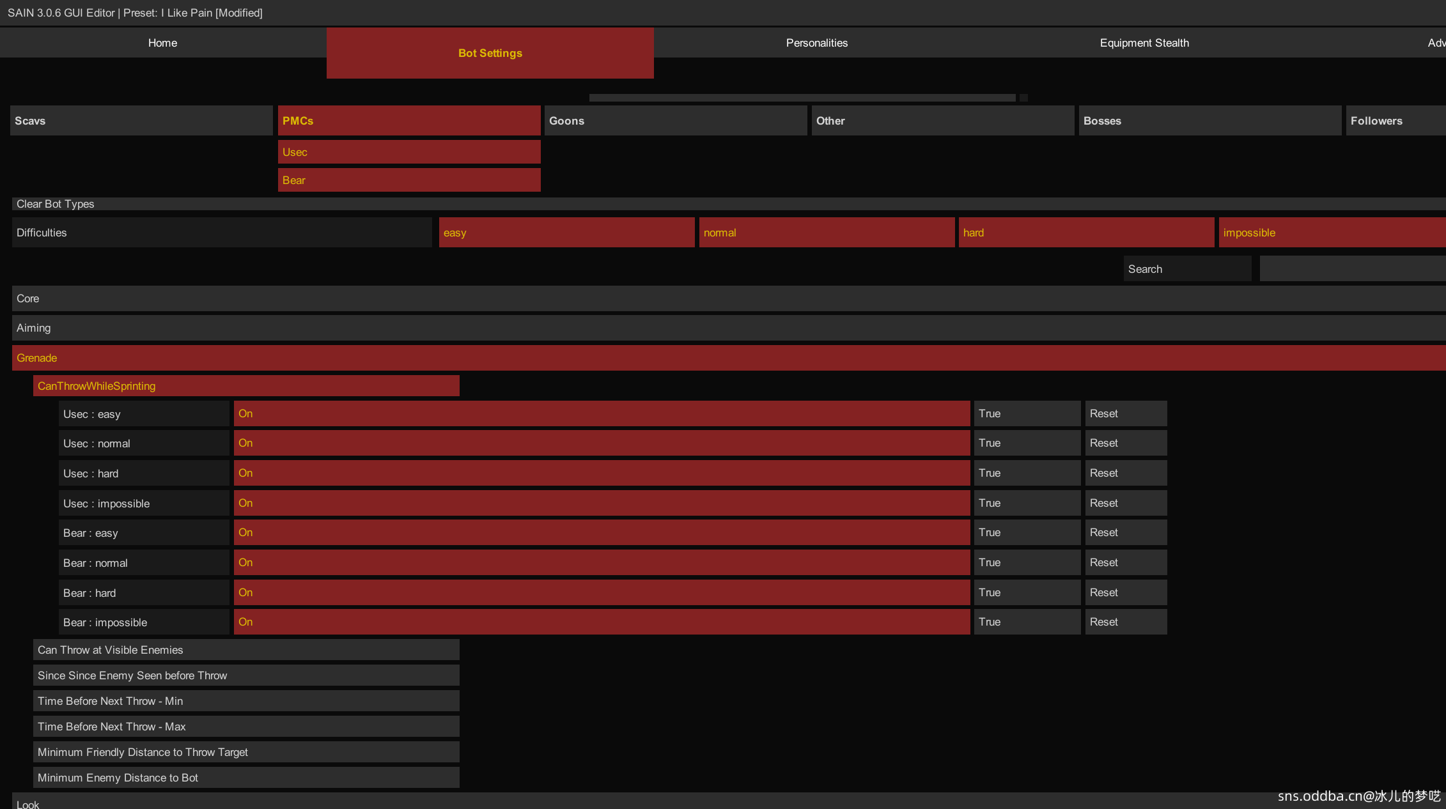This screenshot has width=1446, height=809.
Task: Toggle the Bear : normal On switch
Action: tap(601, 562)
